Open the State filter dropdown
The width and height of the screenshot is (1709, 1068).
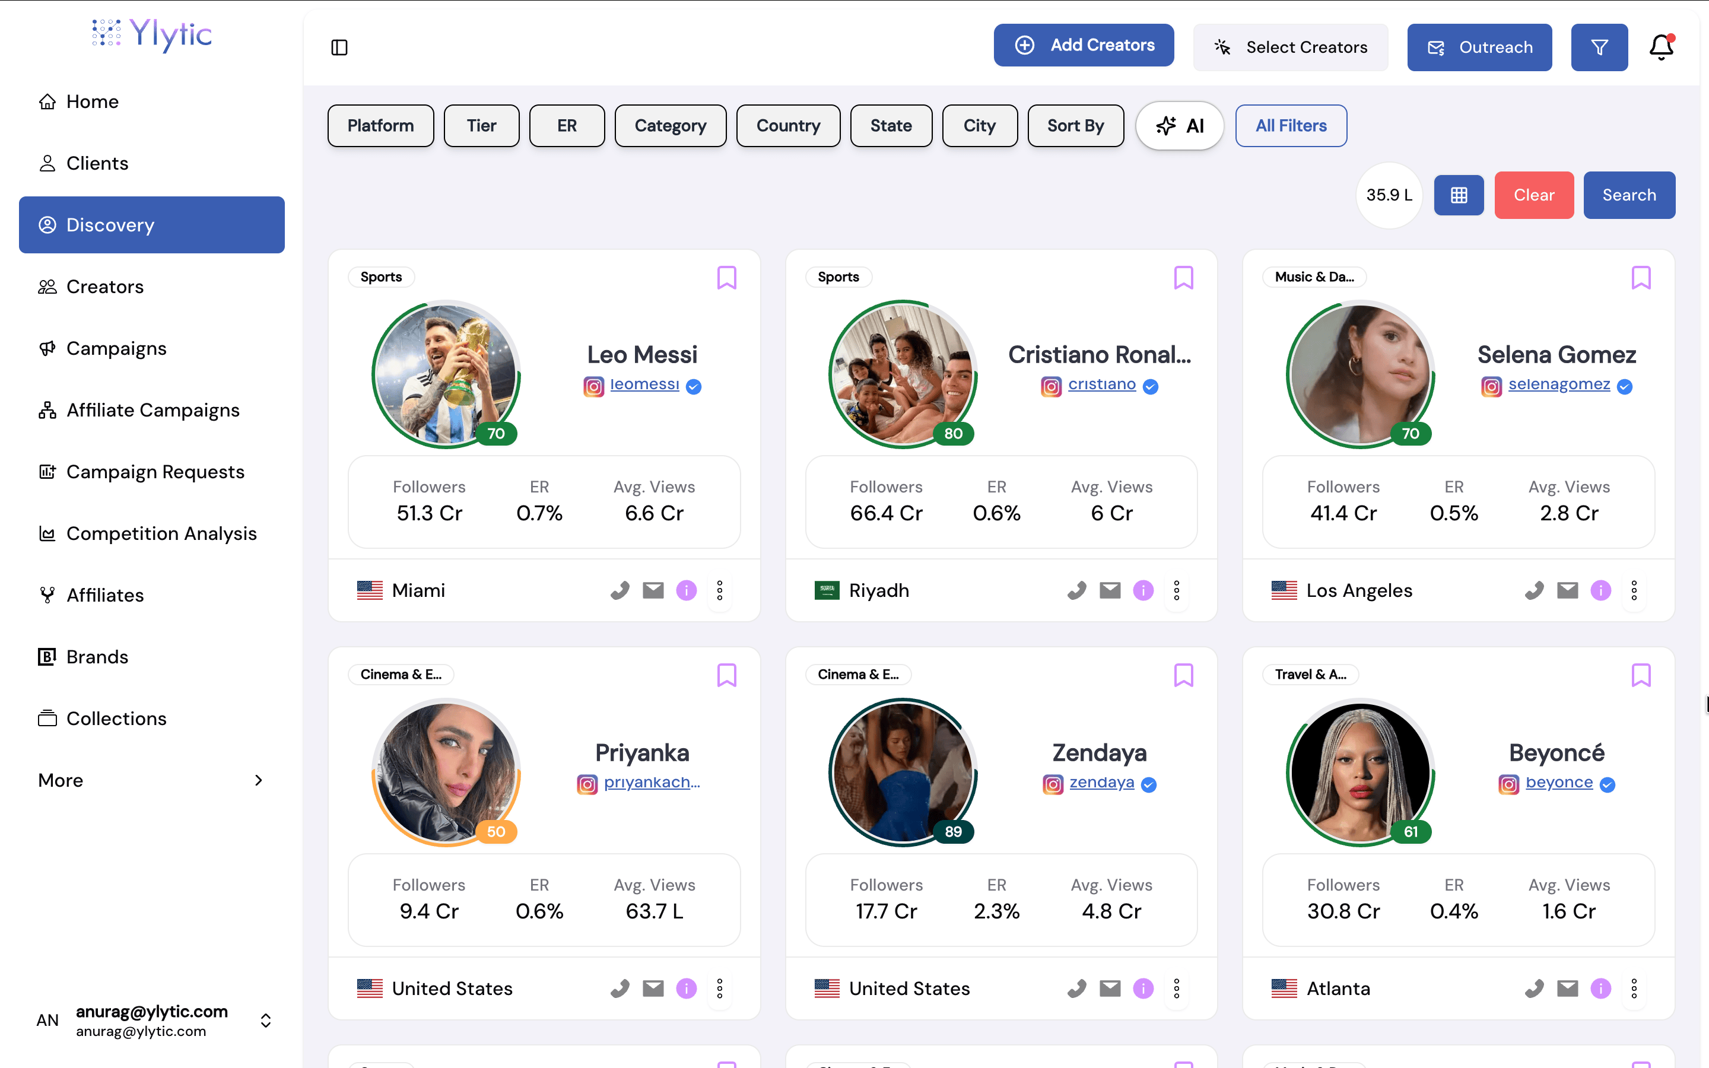tap(891, 126)
